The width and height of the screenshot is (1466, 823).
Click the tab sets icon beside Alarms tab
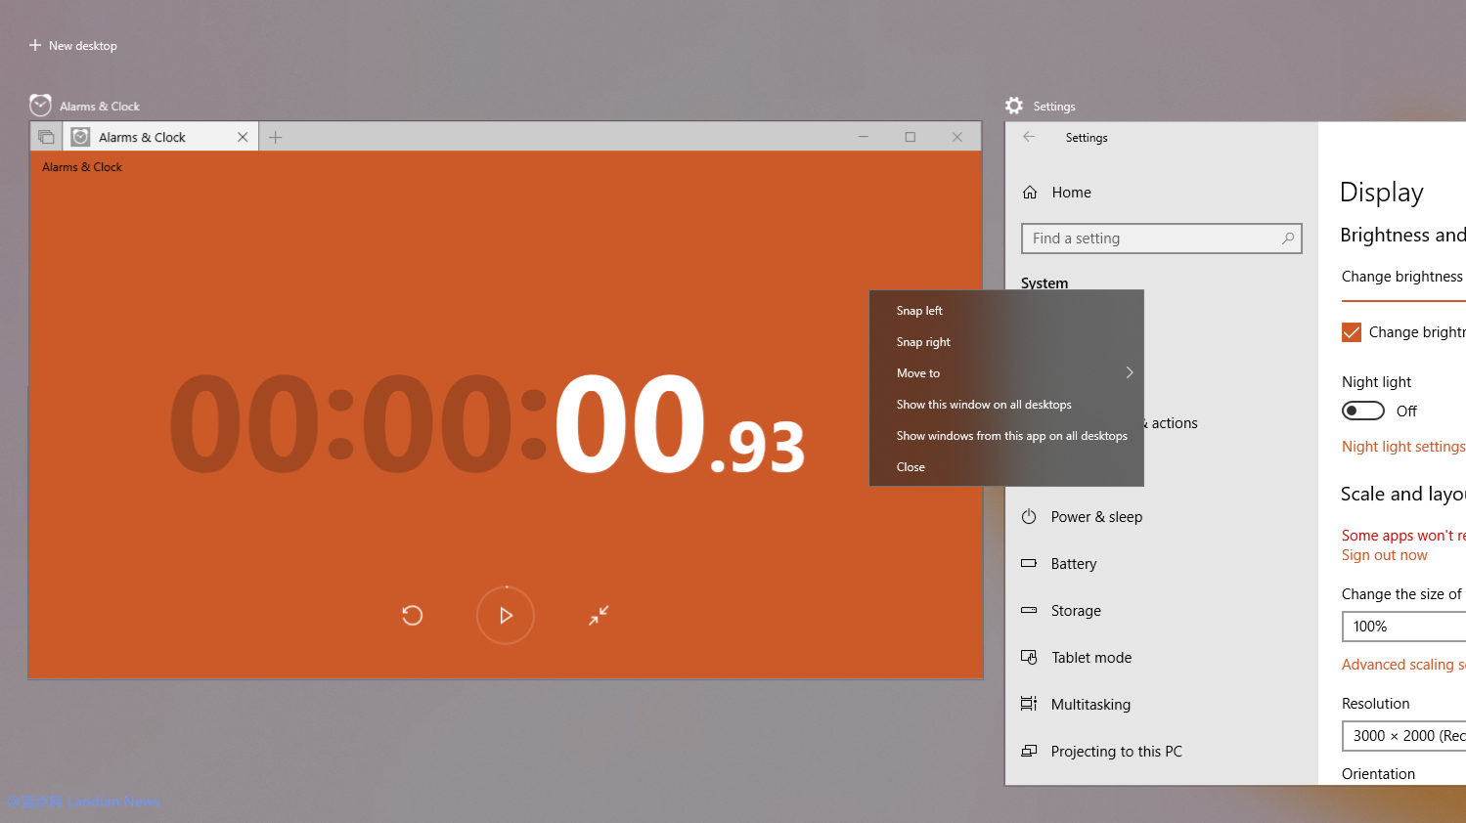46,137
